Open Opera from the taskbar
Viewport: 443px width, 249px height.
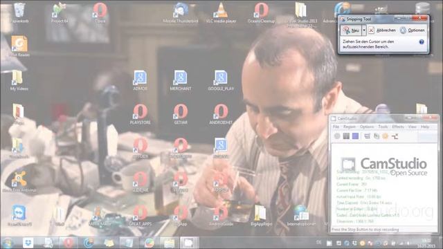(x=69, y=243)
